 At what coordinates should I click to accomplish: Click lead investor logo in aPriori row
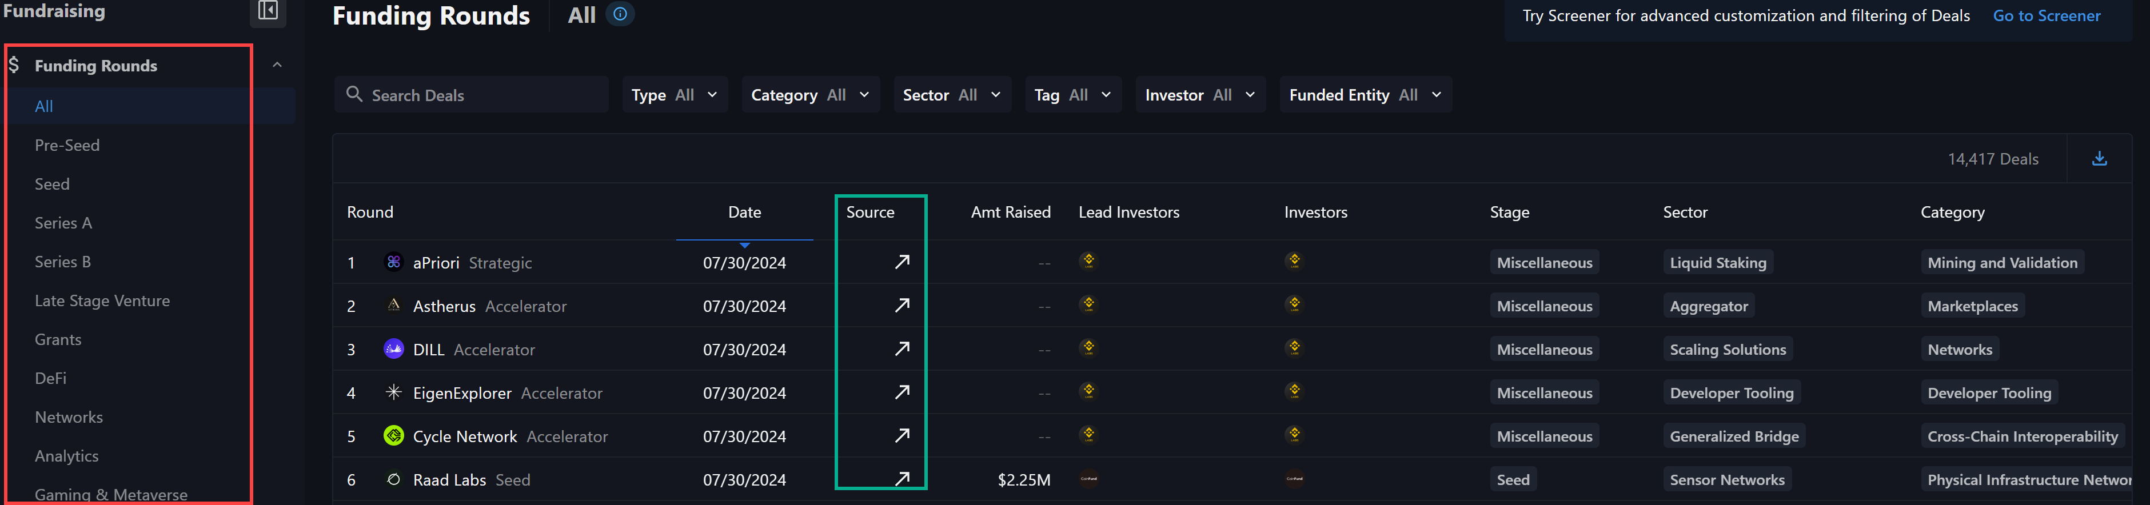click(x=1088, y=260)
